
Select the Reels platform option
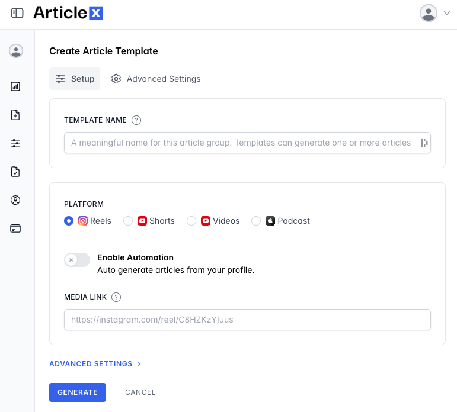69,221
